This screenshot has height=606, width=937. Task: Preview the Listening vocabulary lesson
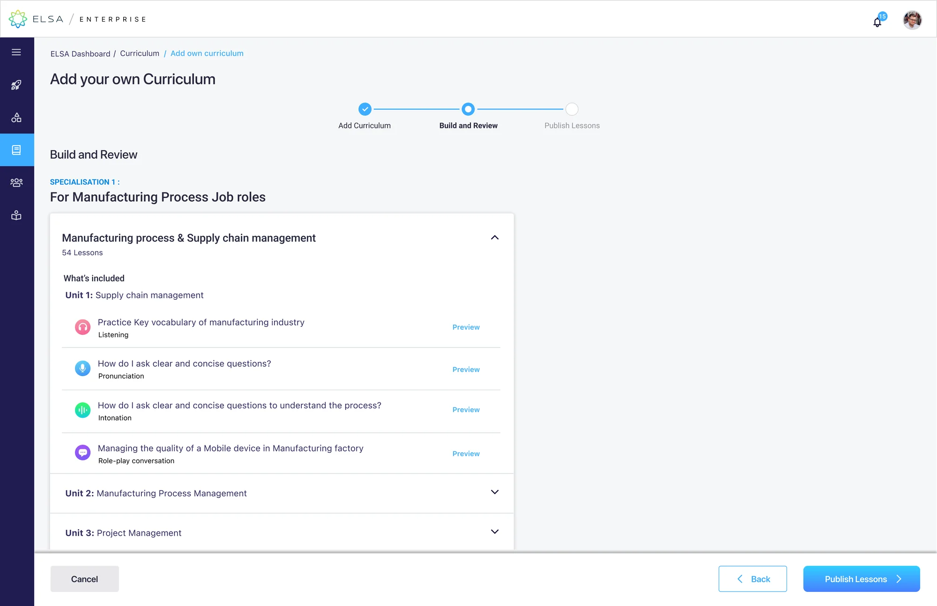click(x=466, y=327)
